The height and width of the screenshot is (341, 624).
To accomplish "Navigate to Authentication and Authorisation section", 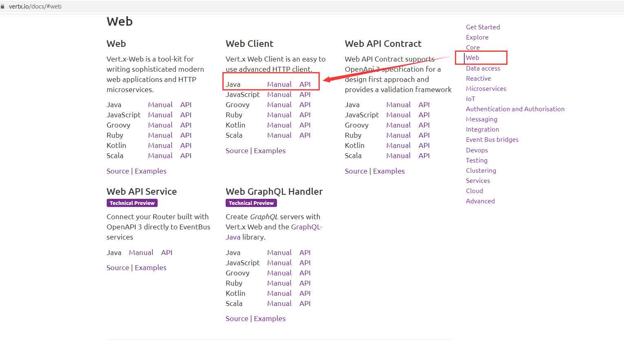I will coord(515,109).
